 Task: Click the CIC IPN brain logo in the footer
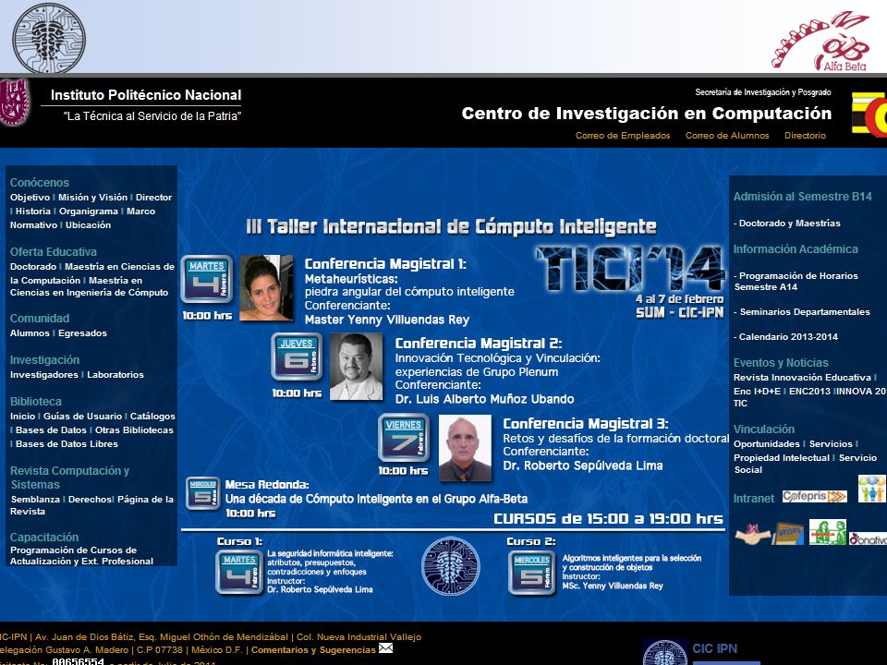click(x=665, y=653)
